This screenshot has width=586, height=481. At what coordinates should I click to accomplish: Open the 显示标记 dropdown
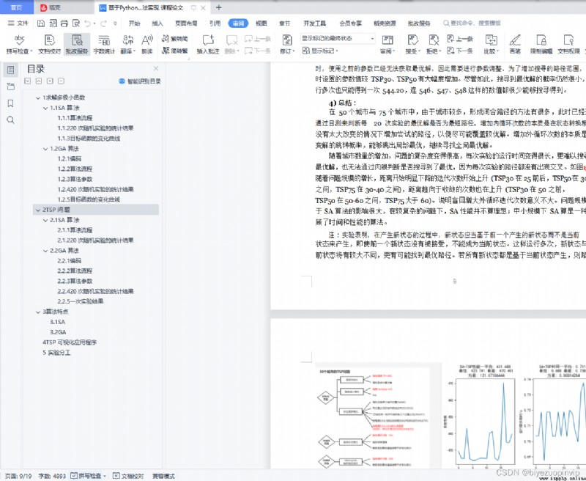320,51
